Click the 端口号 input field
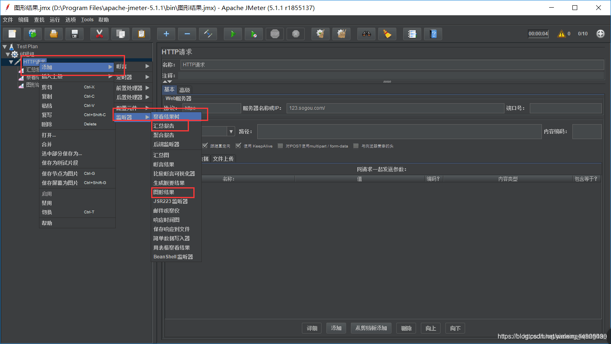The height and width of the screenshot is (344, 611). (x=566, y=108)
